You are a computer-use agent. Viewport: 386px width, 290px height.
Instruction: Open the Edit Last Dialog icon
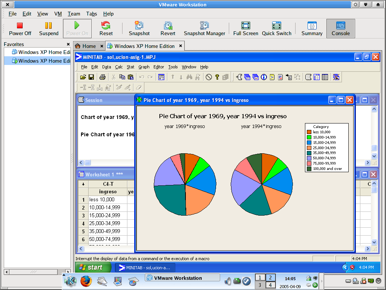click(x=161, y=77)
